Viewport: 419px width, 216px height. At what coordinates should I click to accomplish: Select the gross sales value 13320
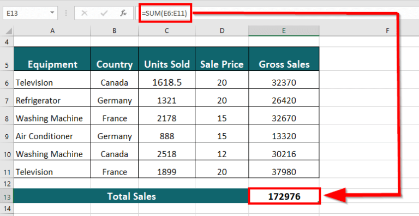(x=284, y=134)
